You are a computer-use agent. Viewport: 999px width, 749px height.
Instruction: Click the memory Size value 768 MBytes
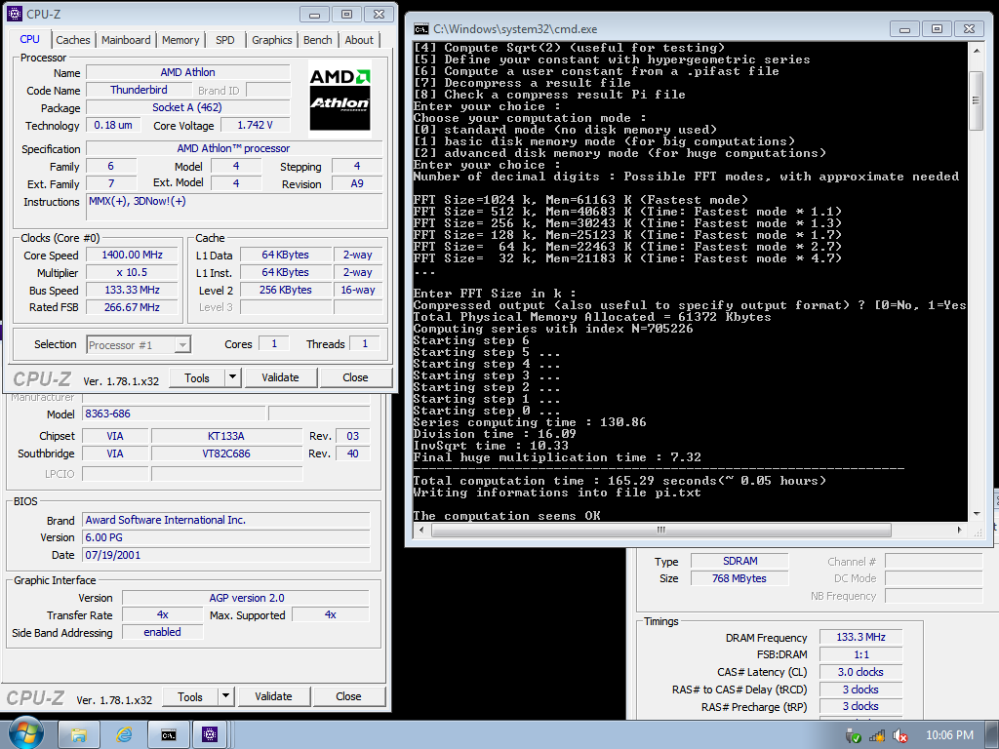point(739,578)
